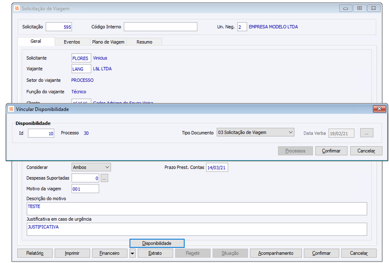Viewport: 389px width, 263px height.
Task: Click Confirmar in Solicitação de Viagem window
Action: click(x=321, y=253)
